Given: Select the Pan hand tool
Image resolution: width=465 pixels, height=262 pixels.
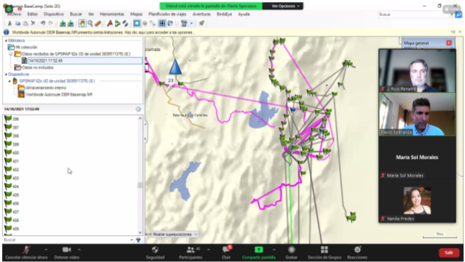Looking at the screenshot, I should (82, 23).
